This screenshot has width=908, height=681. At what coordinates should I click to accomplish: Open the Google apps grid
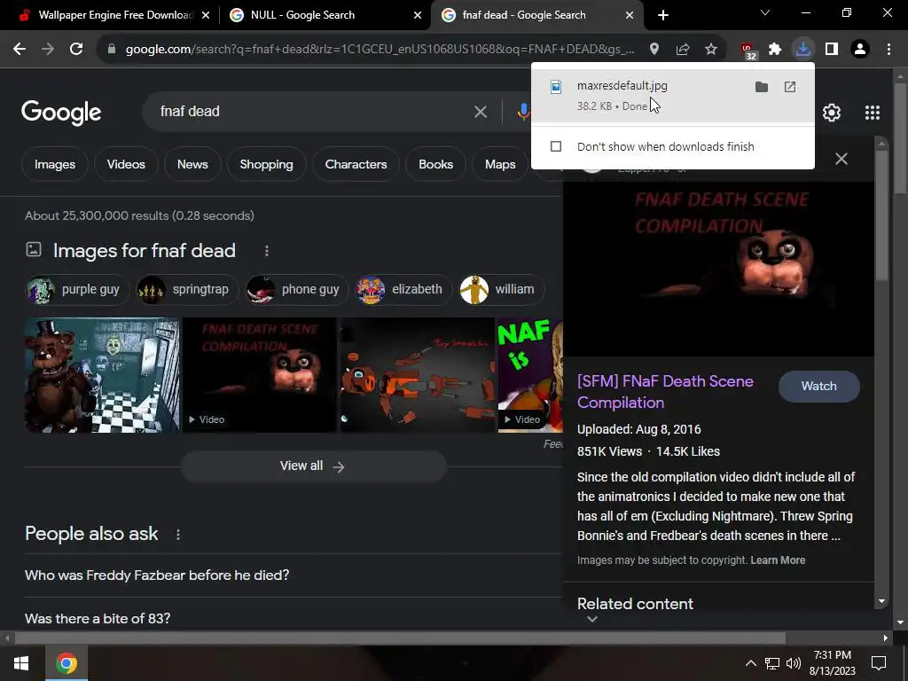[x=873, y=113]
